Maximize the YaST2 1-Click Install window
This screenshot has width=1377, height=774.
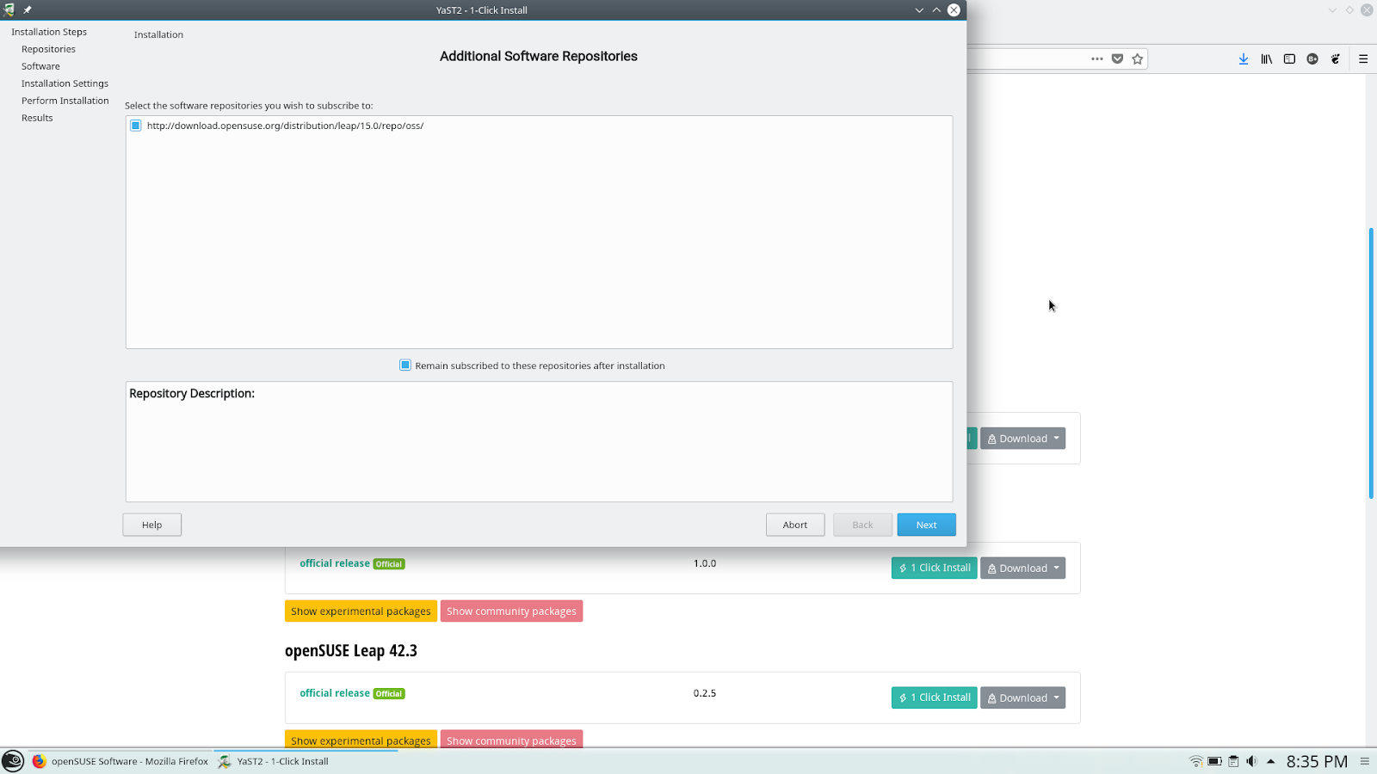click(936, 10)
